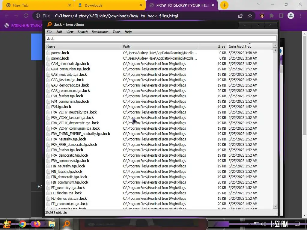Click the Chrome address bar URL
The height and width of the screenshot is (230, 307).
click(116, 16)
